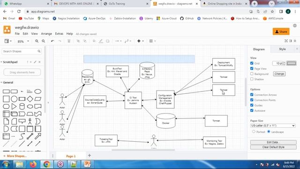300x169 pixels.
Task: Open the File menu
Action: [17, 34]
